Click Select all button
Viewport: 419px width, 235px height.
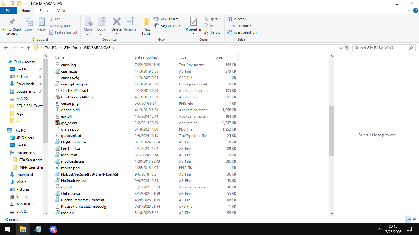(237, 19)
